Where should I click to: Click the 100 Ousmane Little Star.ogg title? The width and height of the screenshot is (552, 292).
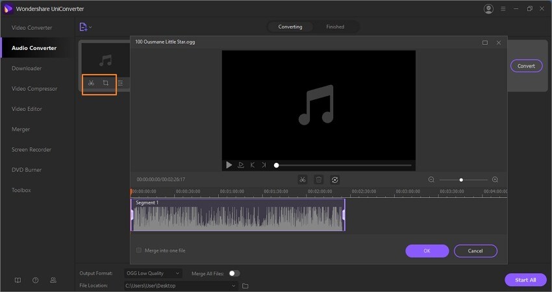165,42
